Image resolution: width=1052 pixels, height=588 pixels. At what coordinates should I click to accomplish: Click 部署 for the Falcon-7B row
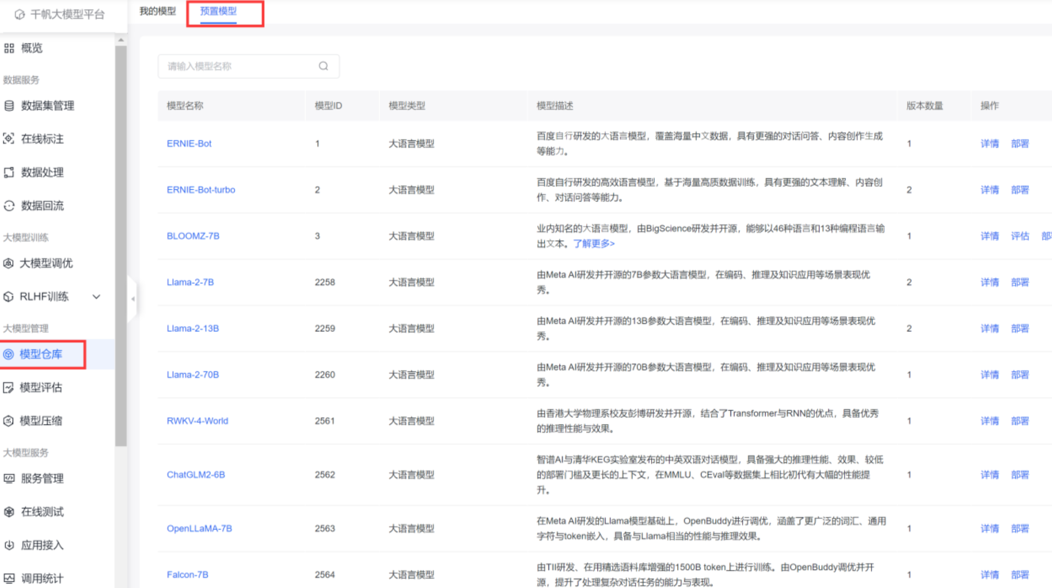[1020, 574]
